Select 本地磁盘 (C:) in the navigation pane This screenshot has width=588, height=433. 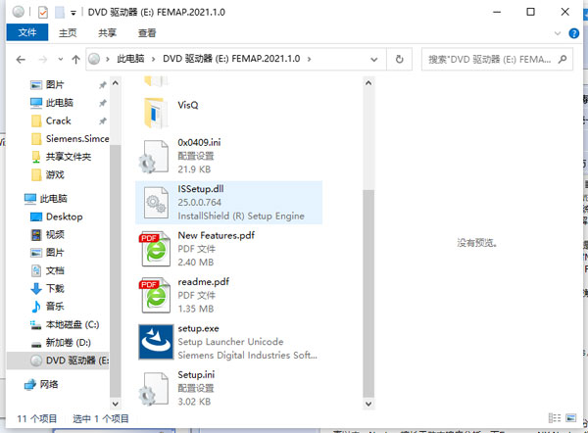point(72,323)
